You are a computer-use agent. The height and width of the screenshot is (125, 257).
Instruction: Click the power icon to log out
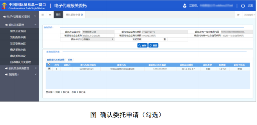(243, 6)
